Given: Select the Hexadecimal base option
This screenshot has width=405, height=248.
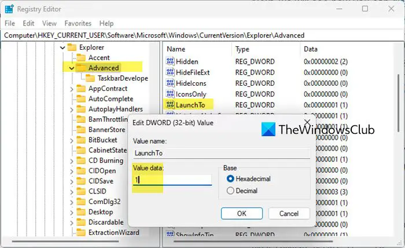Looking at the screenshot, I should 230,178.
